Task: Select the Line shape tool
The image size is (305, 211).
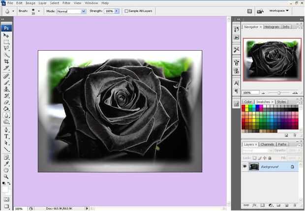Action: [x=6, y=150]
